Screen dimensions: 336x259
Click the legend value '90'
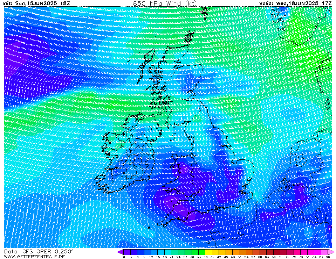(328, 257)
